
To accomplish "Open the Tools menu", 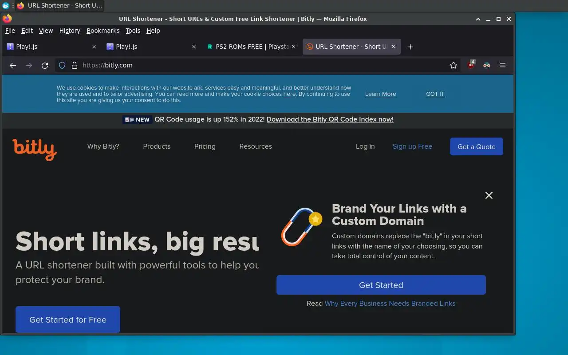I will (x=133, y=31).
